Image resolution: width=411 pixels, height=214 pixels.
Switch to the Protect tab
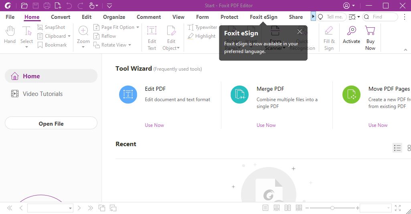coord(229,17)
